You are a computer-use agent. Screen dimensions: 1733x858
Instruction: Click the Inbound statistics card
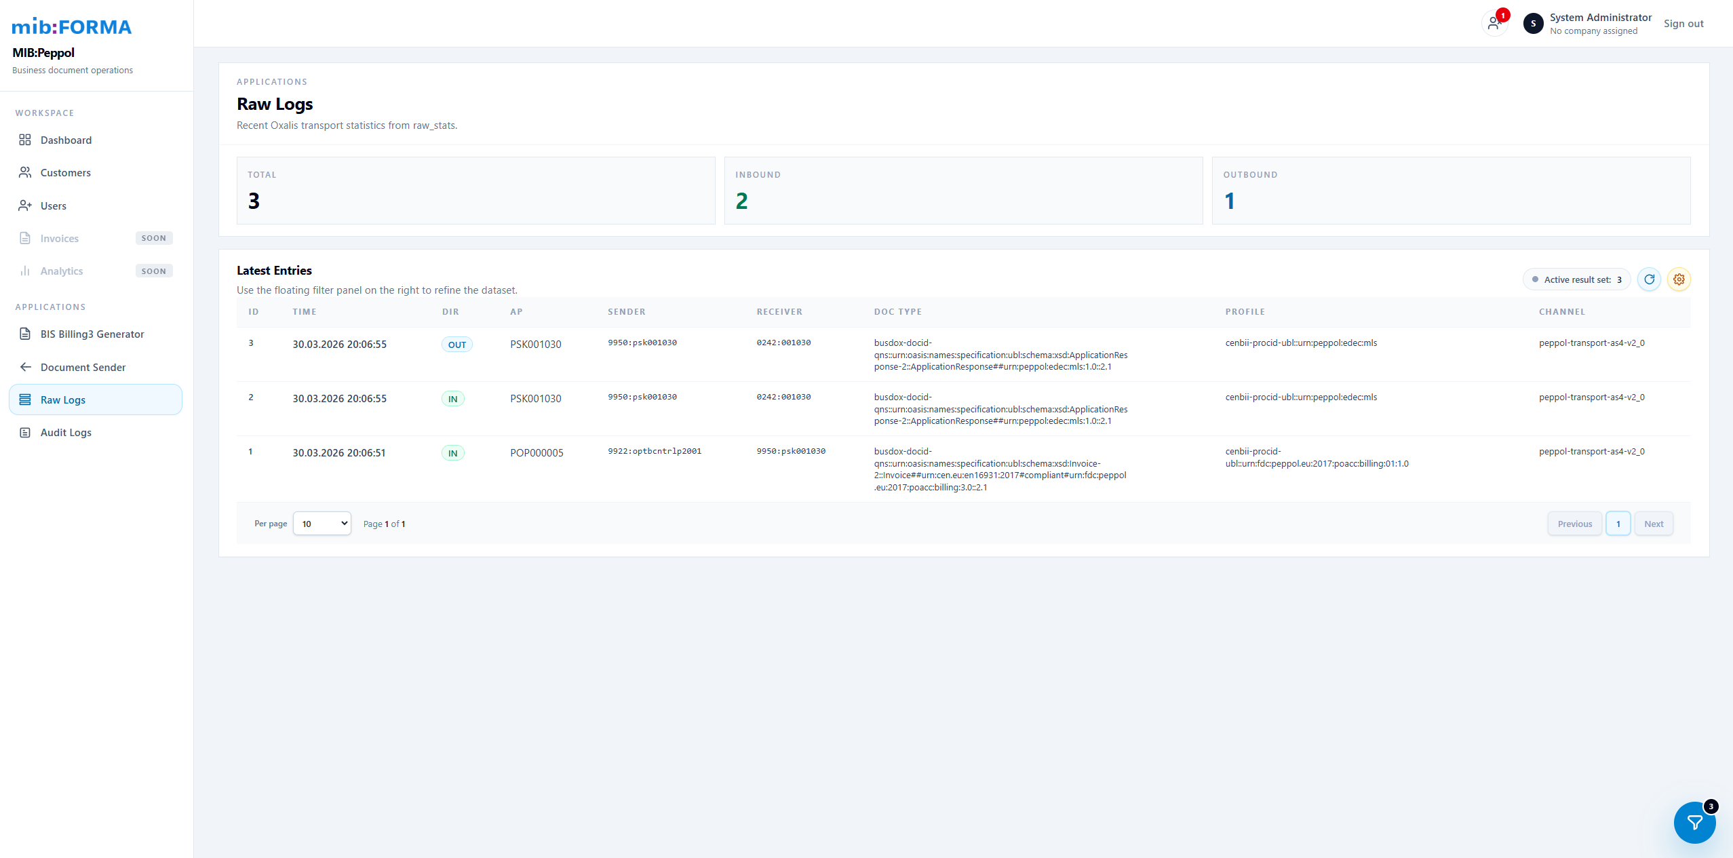coord(963,191)
